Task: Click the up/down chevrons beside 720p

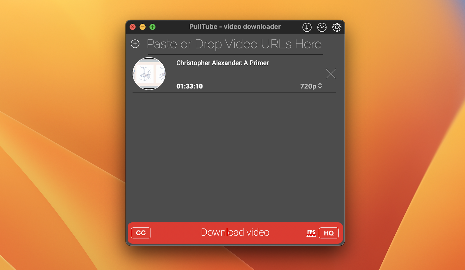Action: pyautogui.click(x=320, y=86)
